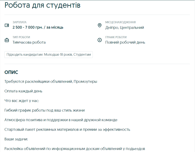This screenshot has width=195, height=152.
Task: Click the 'Робота для студентів' page title
Action: 43,6
